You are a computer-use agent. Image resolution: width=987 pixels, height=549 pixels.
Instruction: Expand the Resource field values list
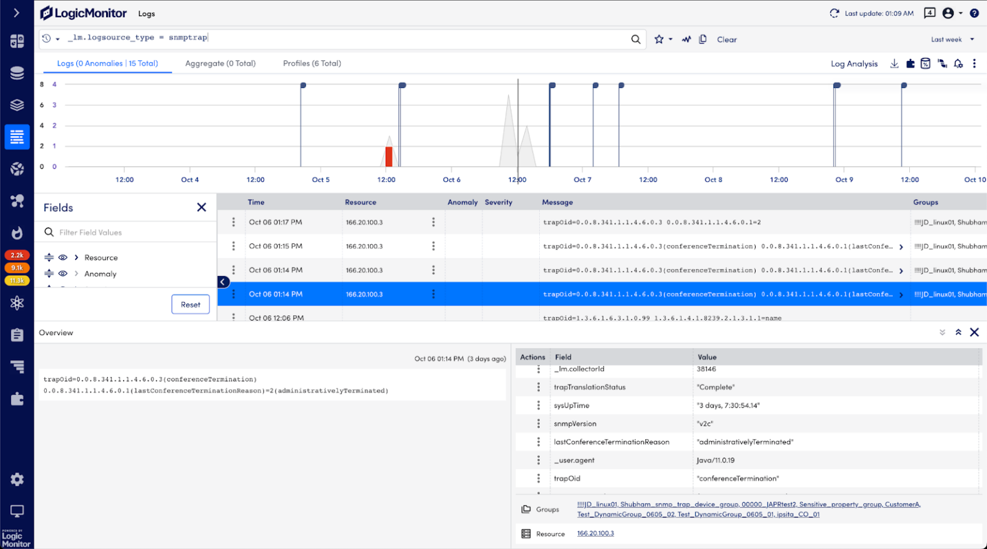click(x=76, y=257)
